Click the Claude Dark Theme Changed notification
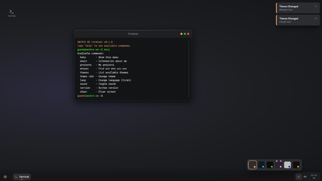This screenshot has width=322, height=181. coord(298,20)
